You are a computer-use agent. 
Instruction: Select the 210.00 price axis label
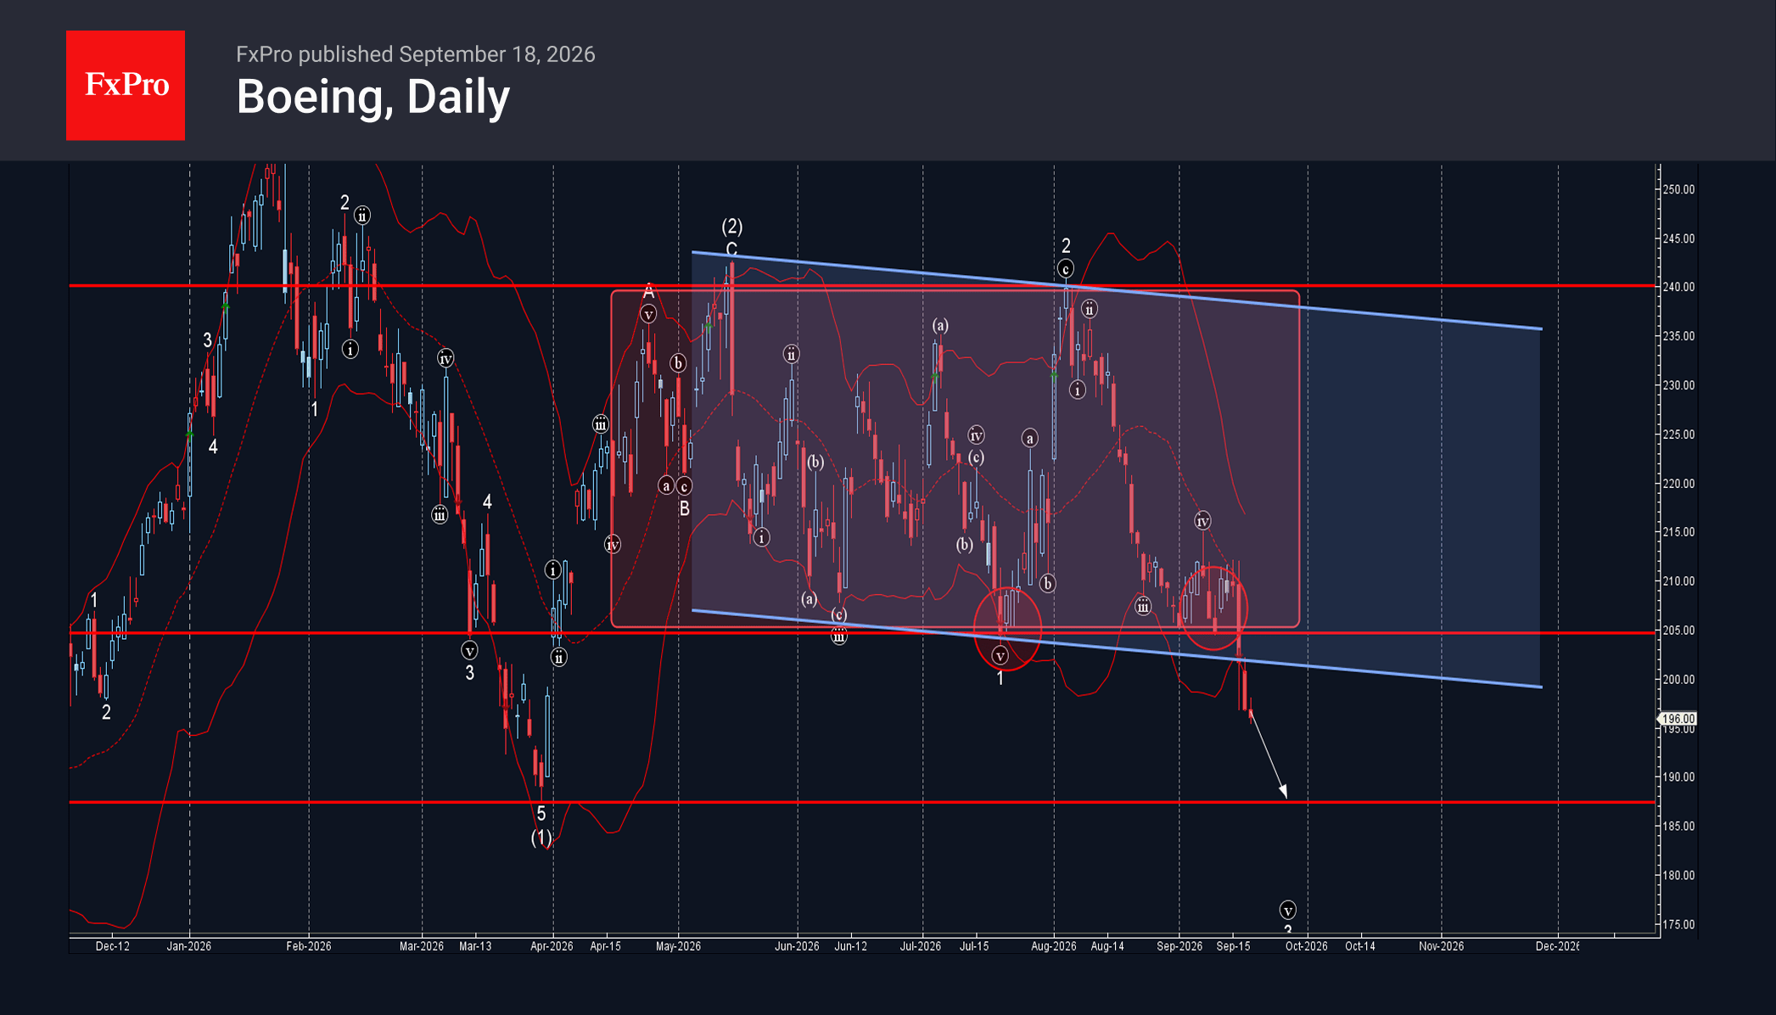(1678, 581)
